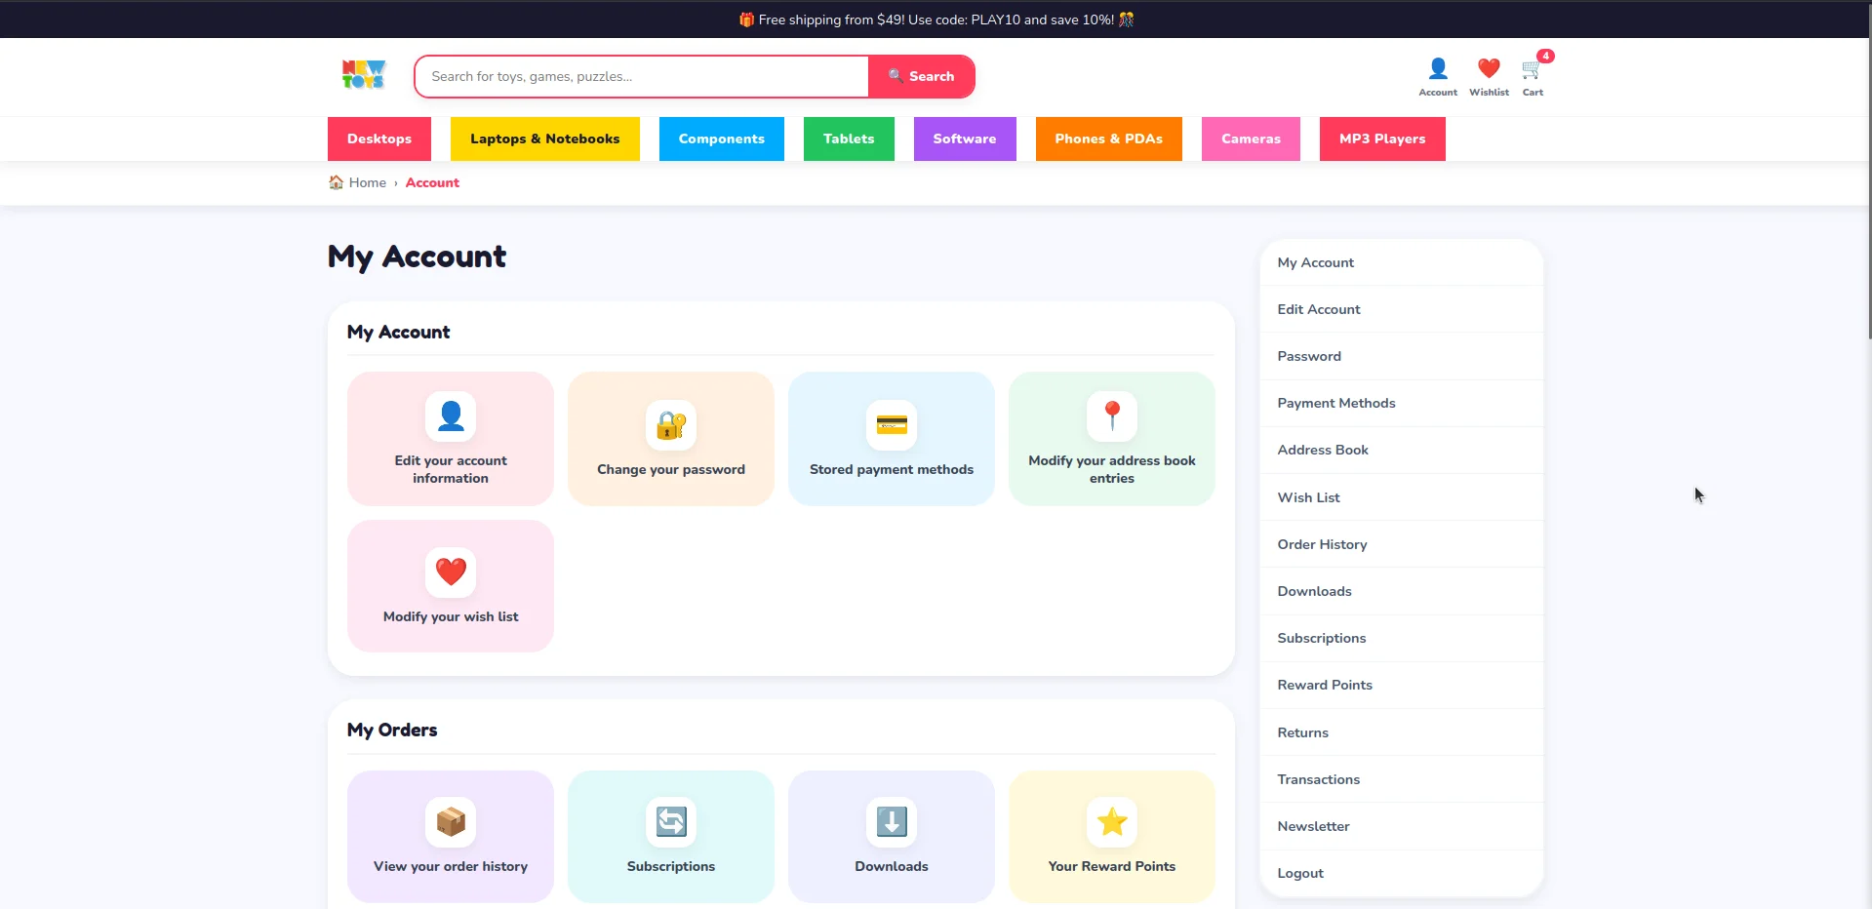Open Modify your wish list heart tile
This screenshot has width=1872, height=909.
[x=451, y=585]
